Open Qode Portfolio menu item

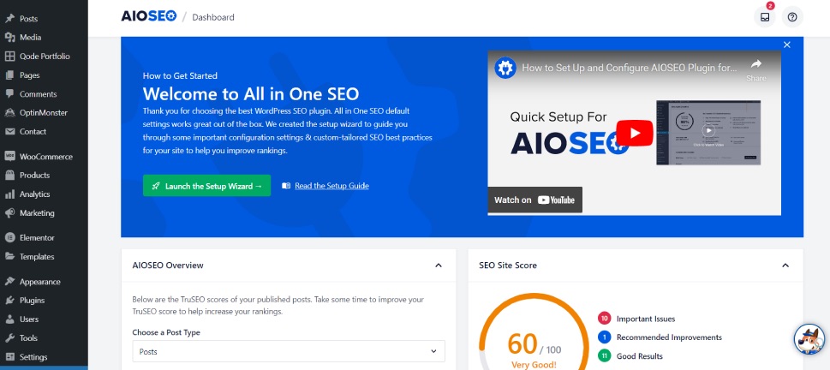[x=44, y=57]
